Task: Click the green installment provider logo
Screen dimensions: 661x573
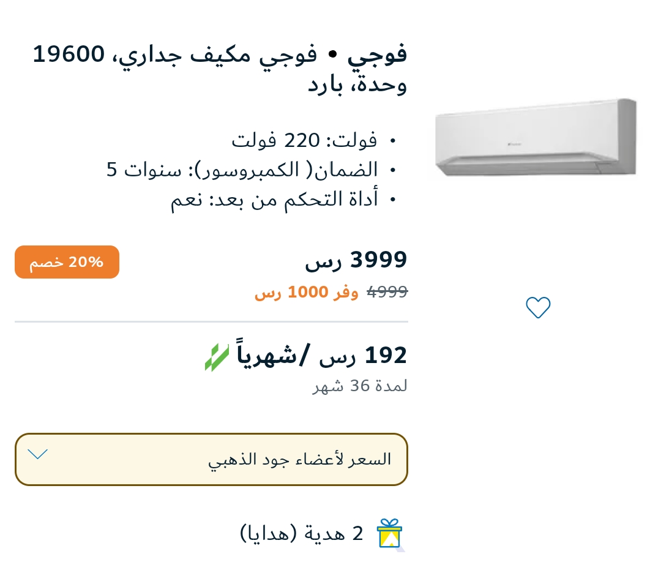Action: 217,357
